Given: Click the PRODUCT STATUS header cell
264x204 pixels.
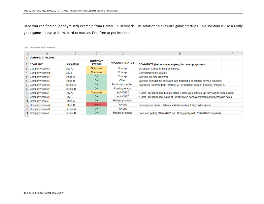Looking at the screenshot, I should (122, 63).
